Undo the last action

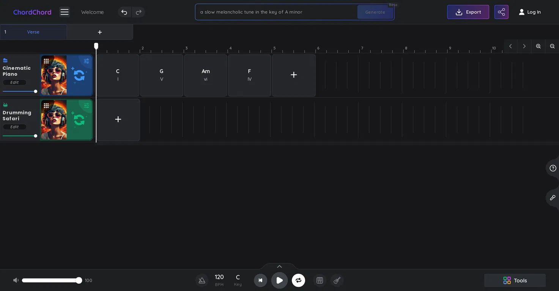(x=124, y=12)
